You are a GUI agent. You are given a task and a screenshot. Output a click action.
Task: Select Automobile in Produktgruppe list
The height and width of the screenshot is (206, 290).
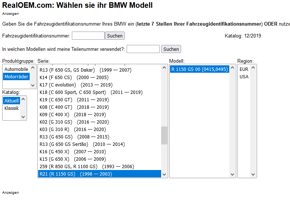click(x=16, y=69)
